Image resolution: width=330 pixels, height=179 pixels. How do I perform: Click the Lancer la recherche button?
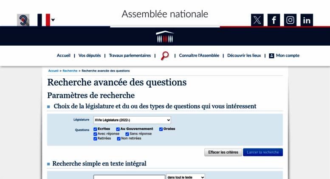tap(263, 152)
